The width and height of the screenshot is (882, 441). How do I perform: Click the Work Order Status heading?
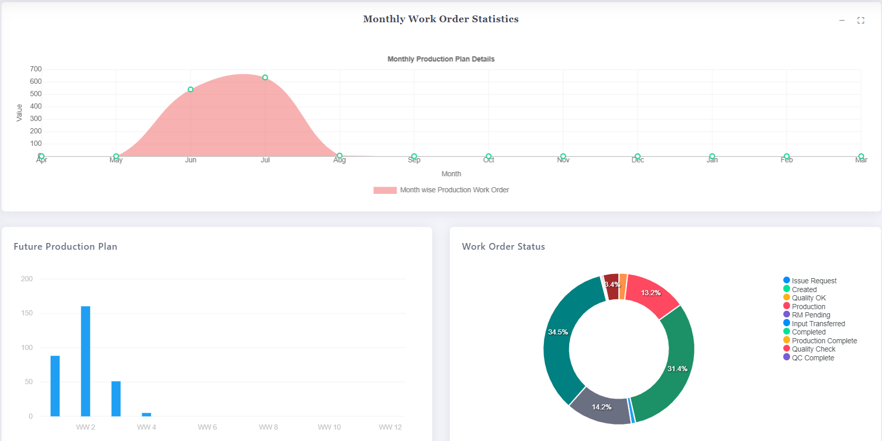point(504,247)
